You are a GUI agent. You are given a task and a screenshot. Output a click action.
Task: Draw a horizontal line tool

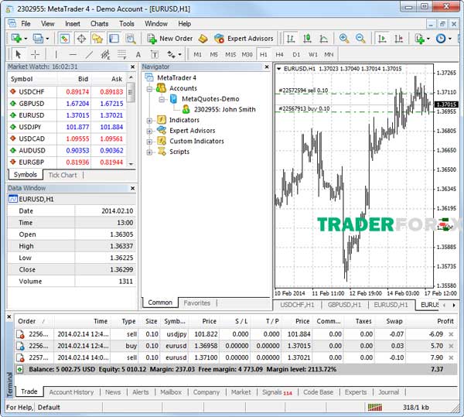pos(73,54)
